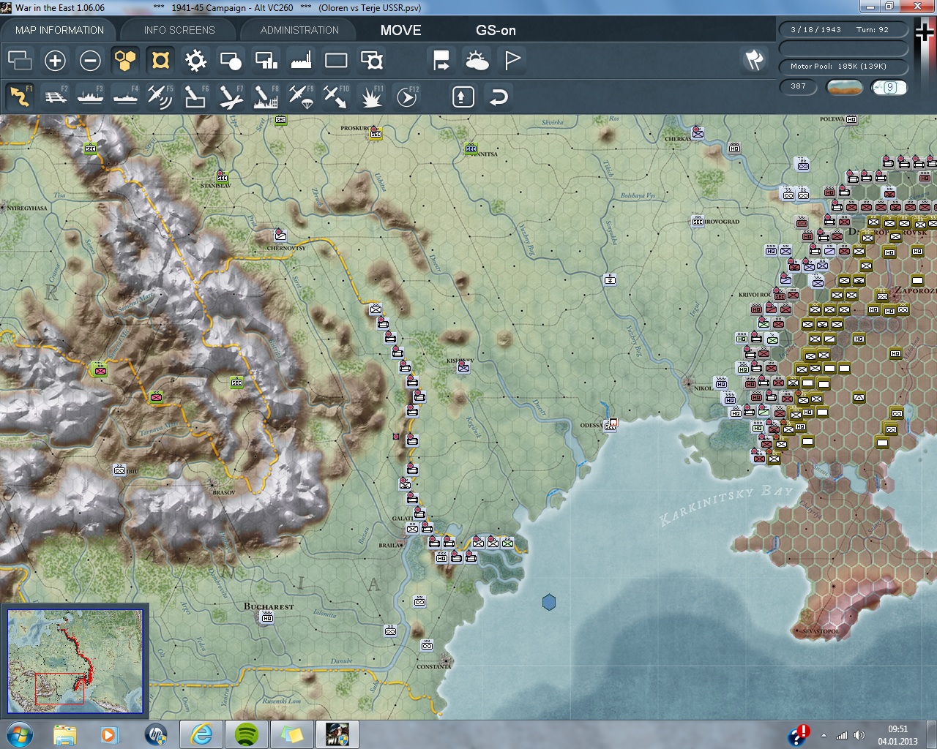
Task: Click the rectangle-with-circle toolbar icon
Action: tap(231, 60)
